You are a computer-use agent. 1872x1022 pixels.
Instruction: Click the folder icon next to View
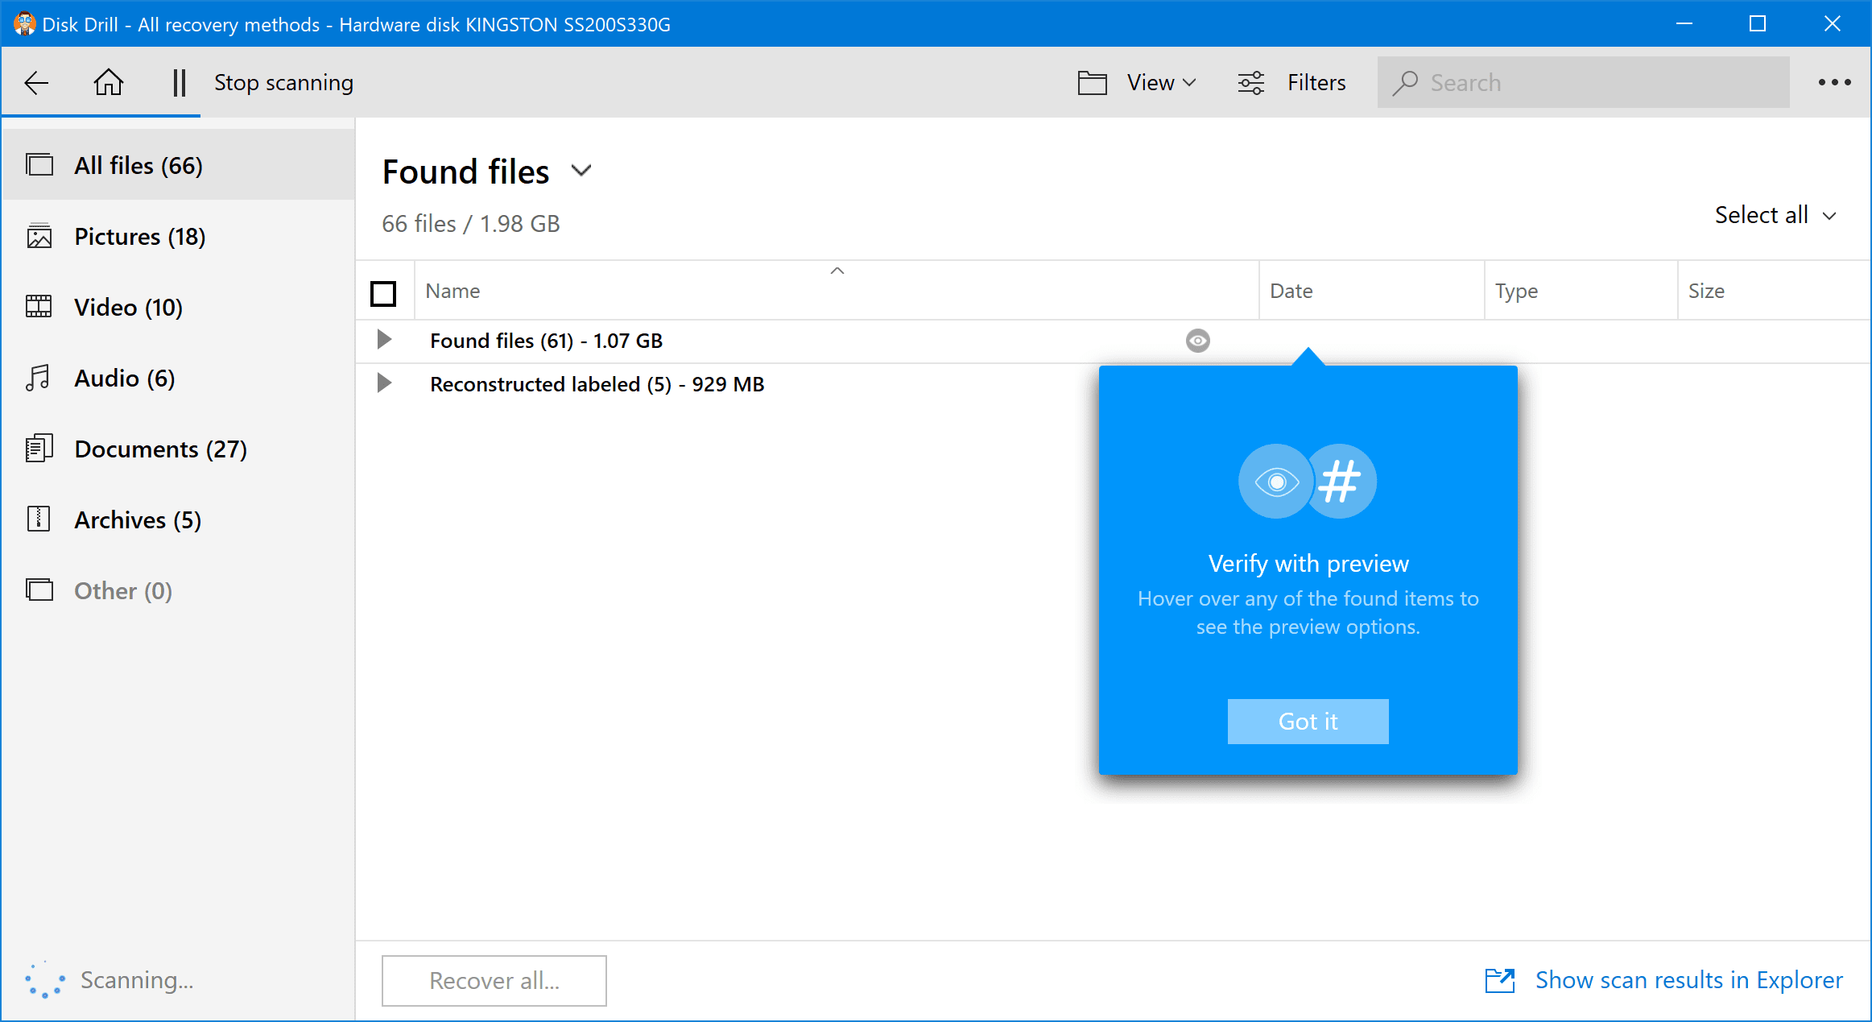coord(1089,82)
